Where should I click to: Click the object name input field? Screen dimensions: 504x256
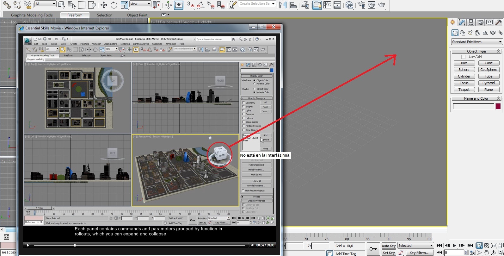(473, 106)
